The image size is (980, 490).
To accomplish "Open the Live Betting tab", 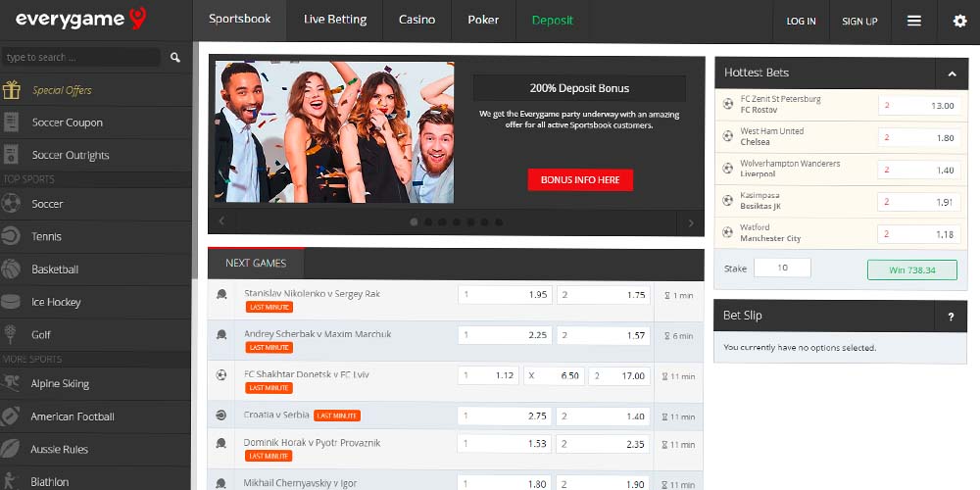I will pos(335,20).
